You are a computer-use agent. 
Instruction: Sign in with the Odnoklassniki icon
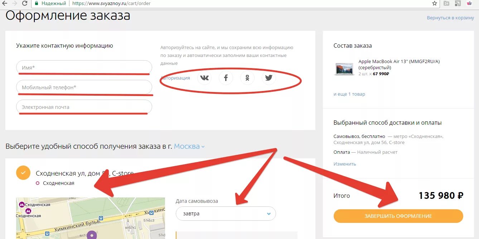[x=247, y=78]
